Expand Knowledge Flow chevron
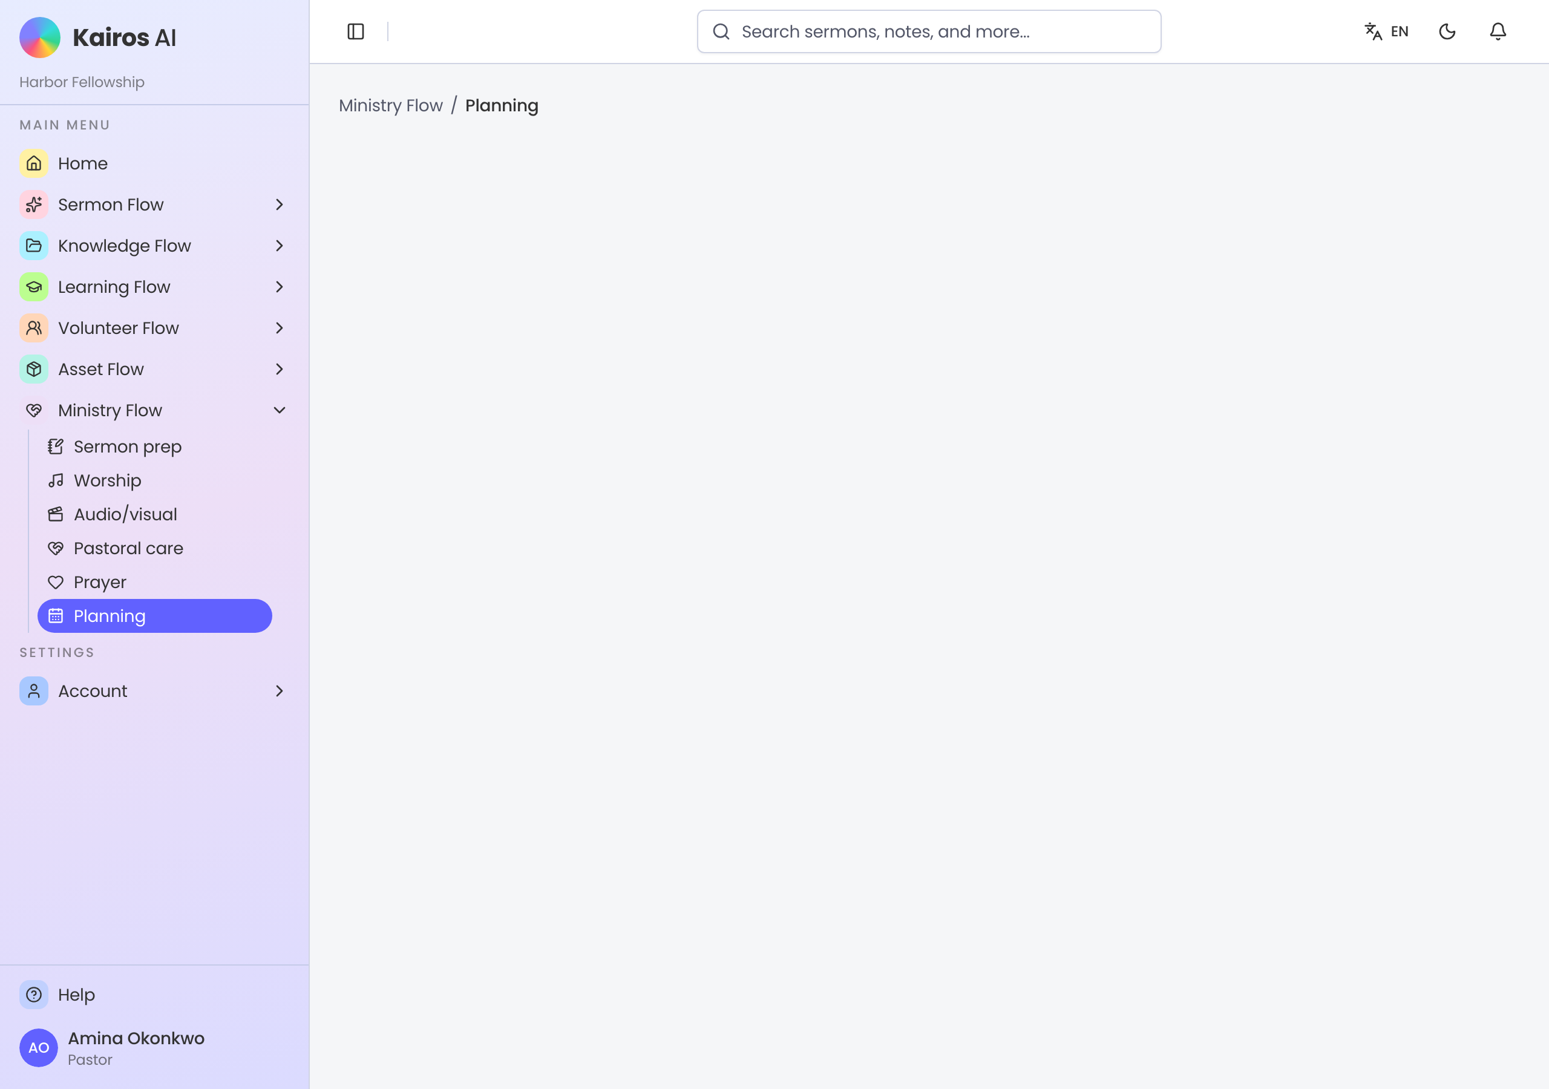 [280, 246]
